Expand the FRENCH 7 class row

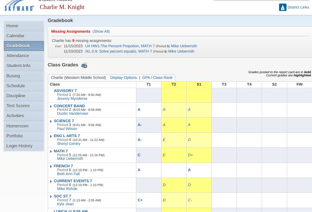pyautogui.click(x=51, y=167)
